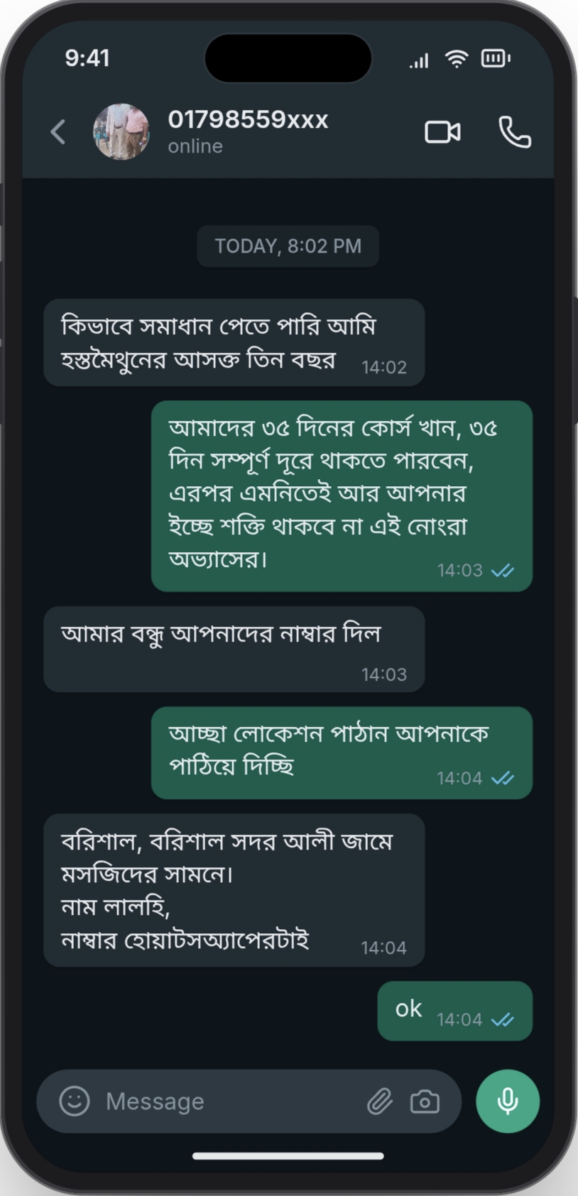The width and height of the screenshot is (578, 1196).
Task: Open the emoji picker in the message bar
Action: 75,1101
